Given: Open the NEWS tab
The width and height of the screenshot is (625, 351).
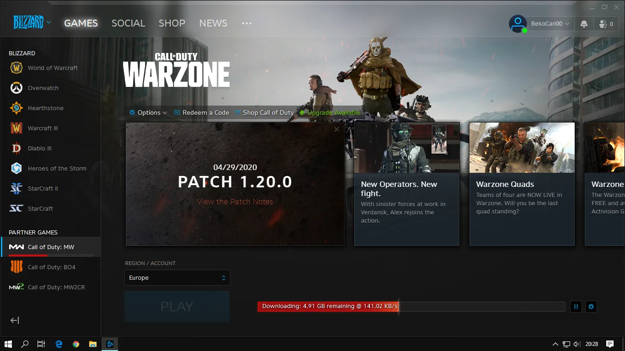Looking at the screenshot, I should (x=213, y=23).
